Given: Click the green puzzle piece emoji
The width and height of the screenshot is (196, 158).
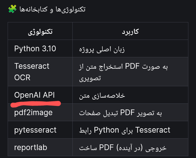Looking at the screenshot, I should tap(12, 9).
